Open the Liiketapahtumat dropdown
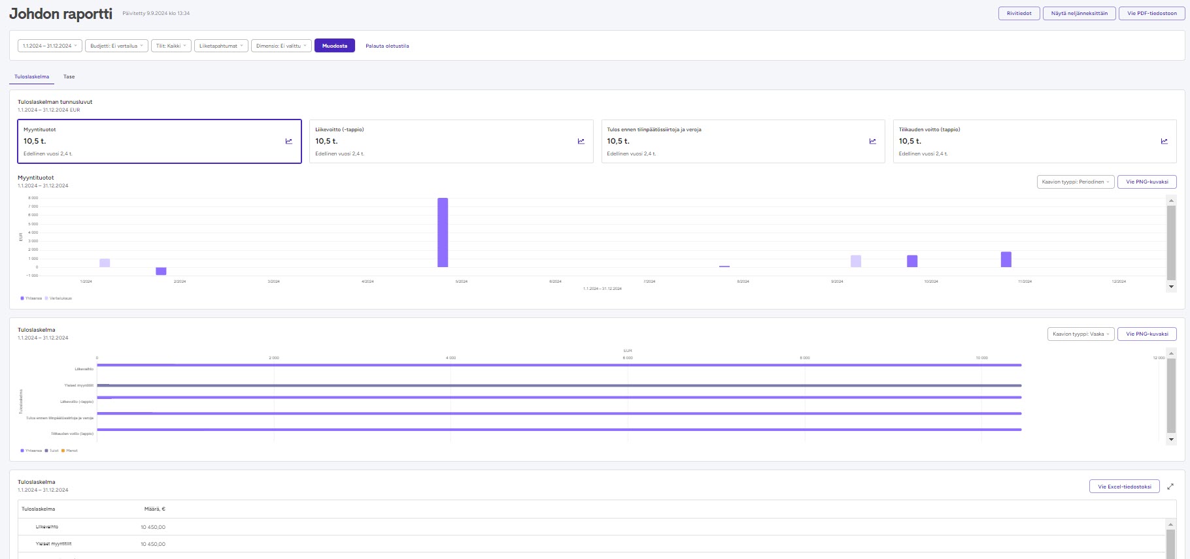Screen dimensions: 1190x559 click(x=221, y=46)
